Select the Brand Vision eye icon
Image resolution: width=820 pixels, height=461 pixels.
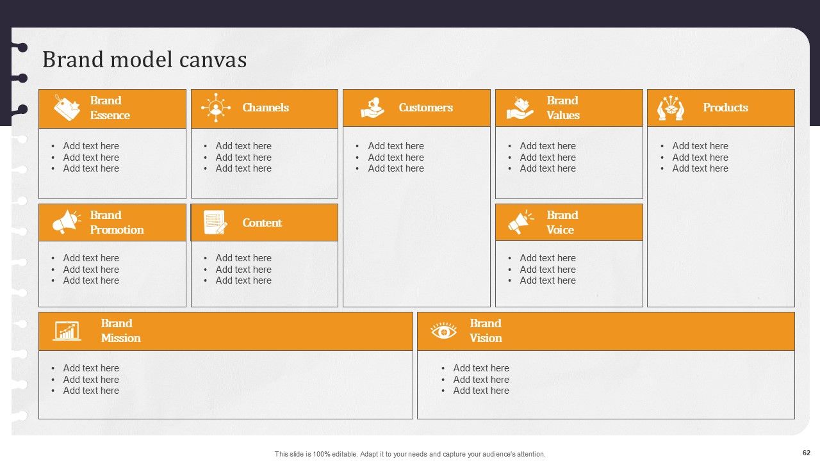(x=443, y=331)
